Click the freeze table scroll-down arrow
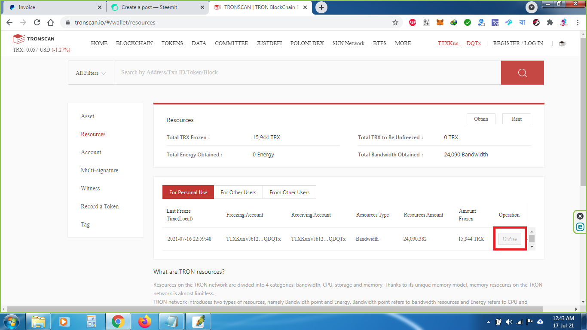Screen dimensions: 587x330 (x=532, y=247)
